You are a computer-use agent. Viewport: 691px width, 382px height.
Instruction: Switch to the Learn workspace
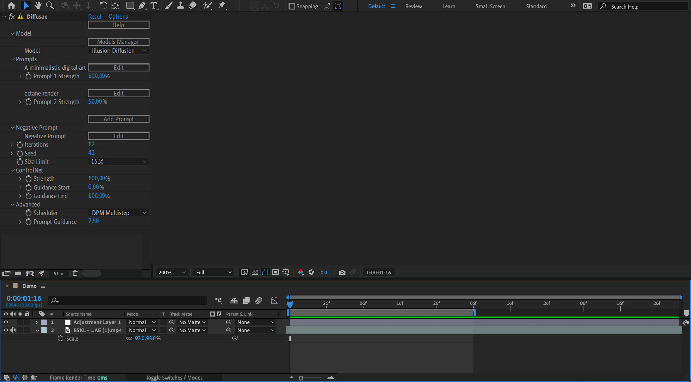click(x=448, y=6)
